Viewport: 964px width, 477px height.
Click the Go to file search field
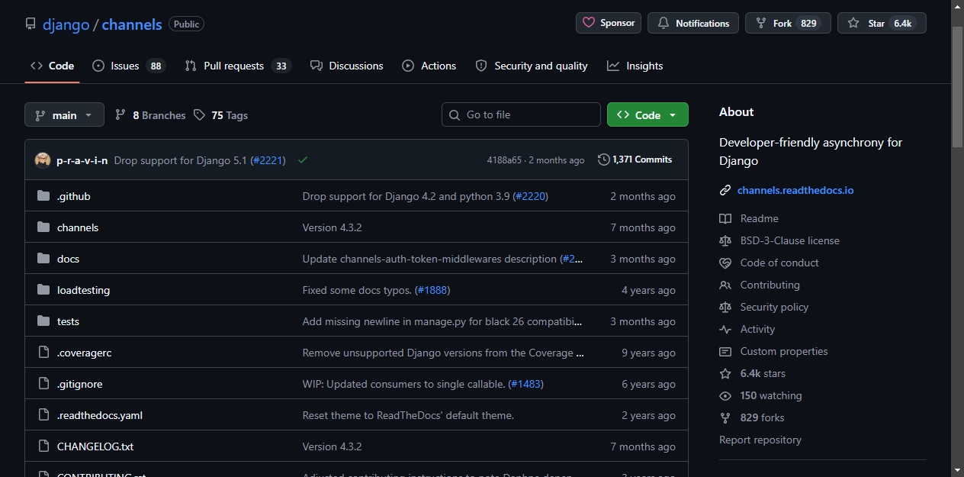coord(521,114)
